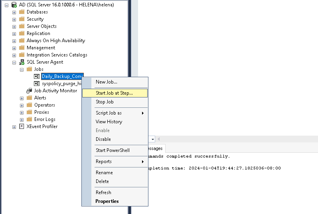
Task: Choose Start Job at Step from menu
Action: 114,93
